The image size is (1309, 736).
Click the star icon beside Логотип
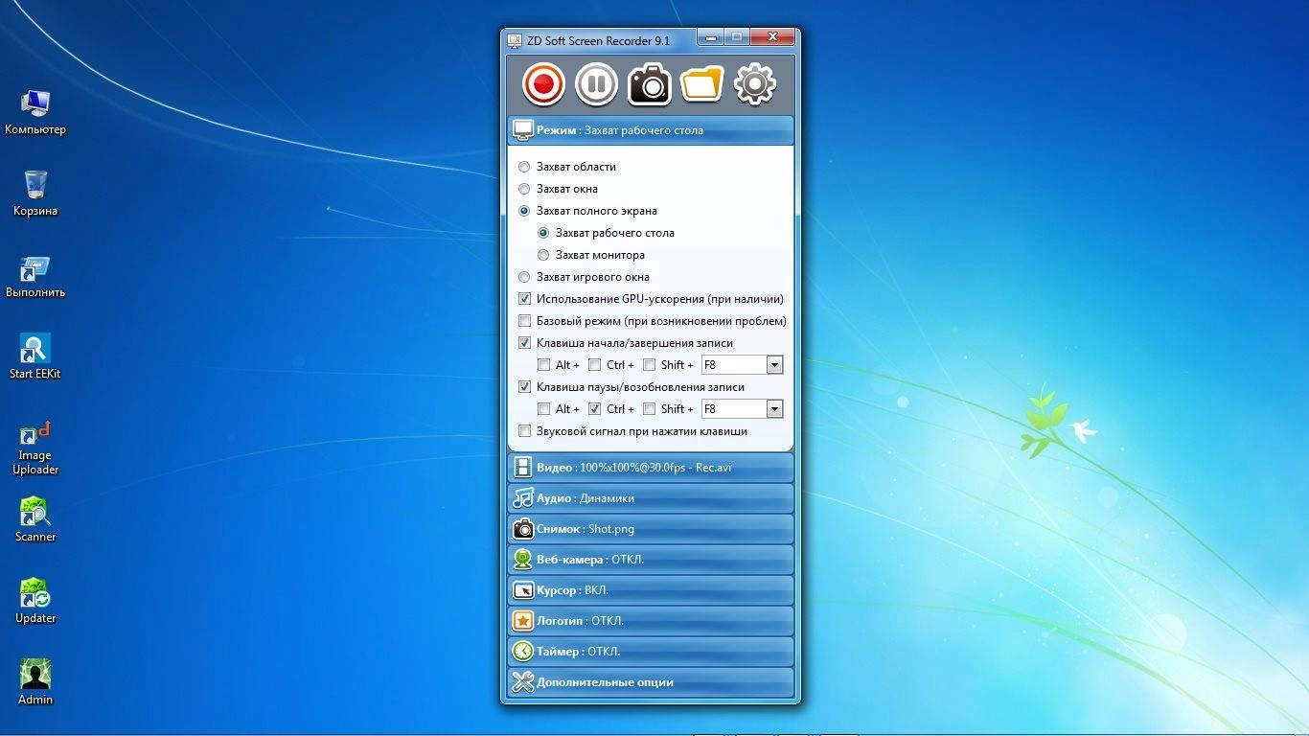(x=522, y=621)
